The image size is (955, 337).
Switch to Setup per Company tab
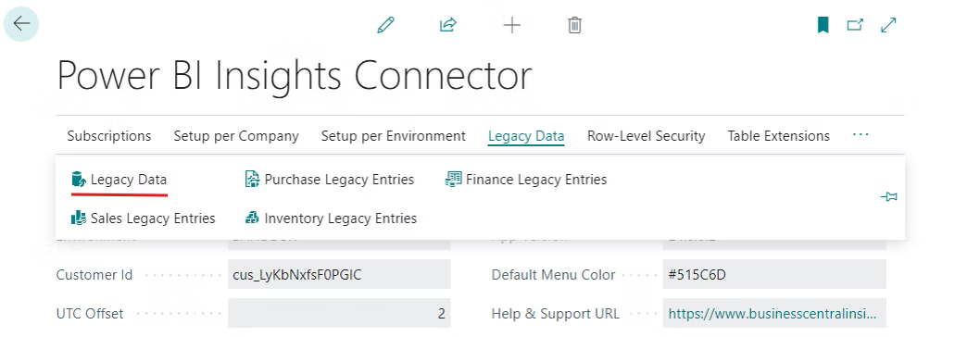coord(236,136)
